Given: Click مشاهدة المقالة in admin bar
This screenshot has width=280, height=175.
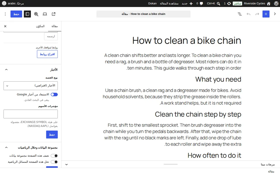Looking at the screenshot, I should pos(169,3).
